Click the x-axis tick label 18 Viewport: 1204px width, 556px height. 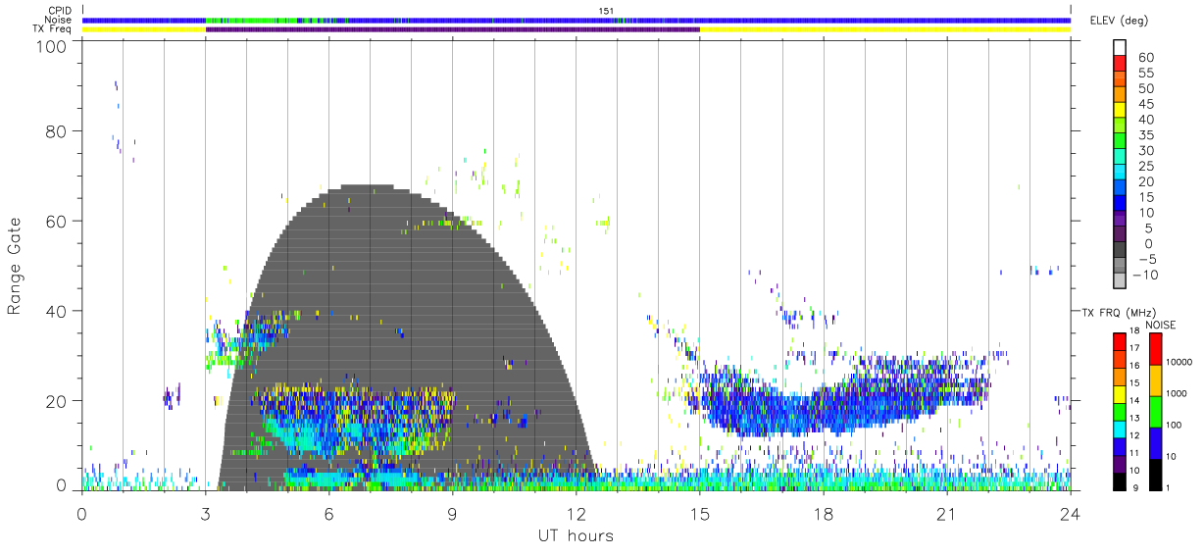823,513
